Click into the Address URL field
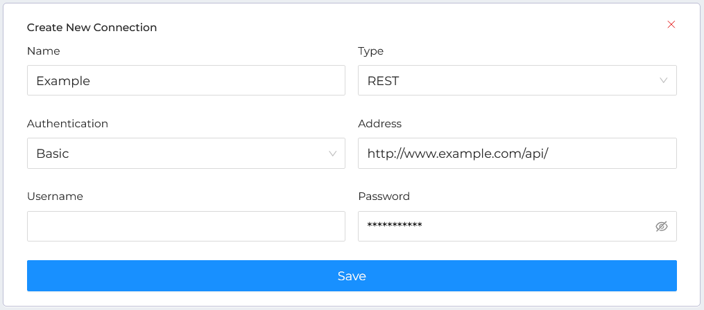Screen dimensions: 704x310 point(517,154)
